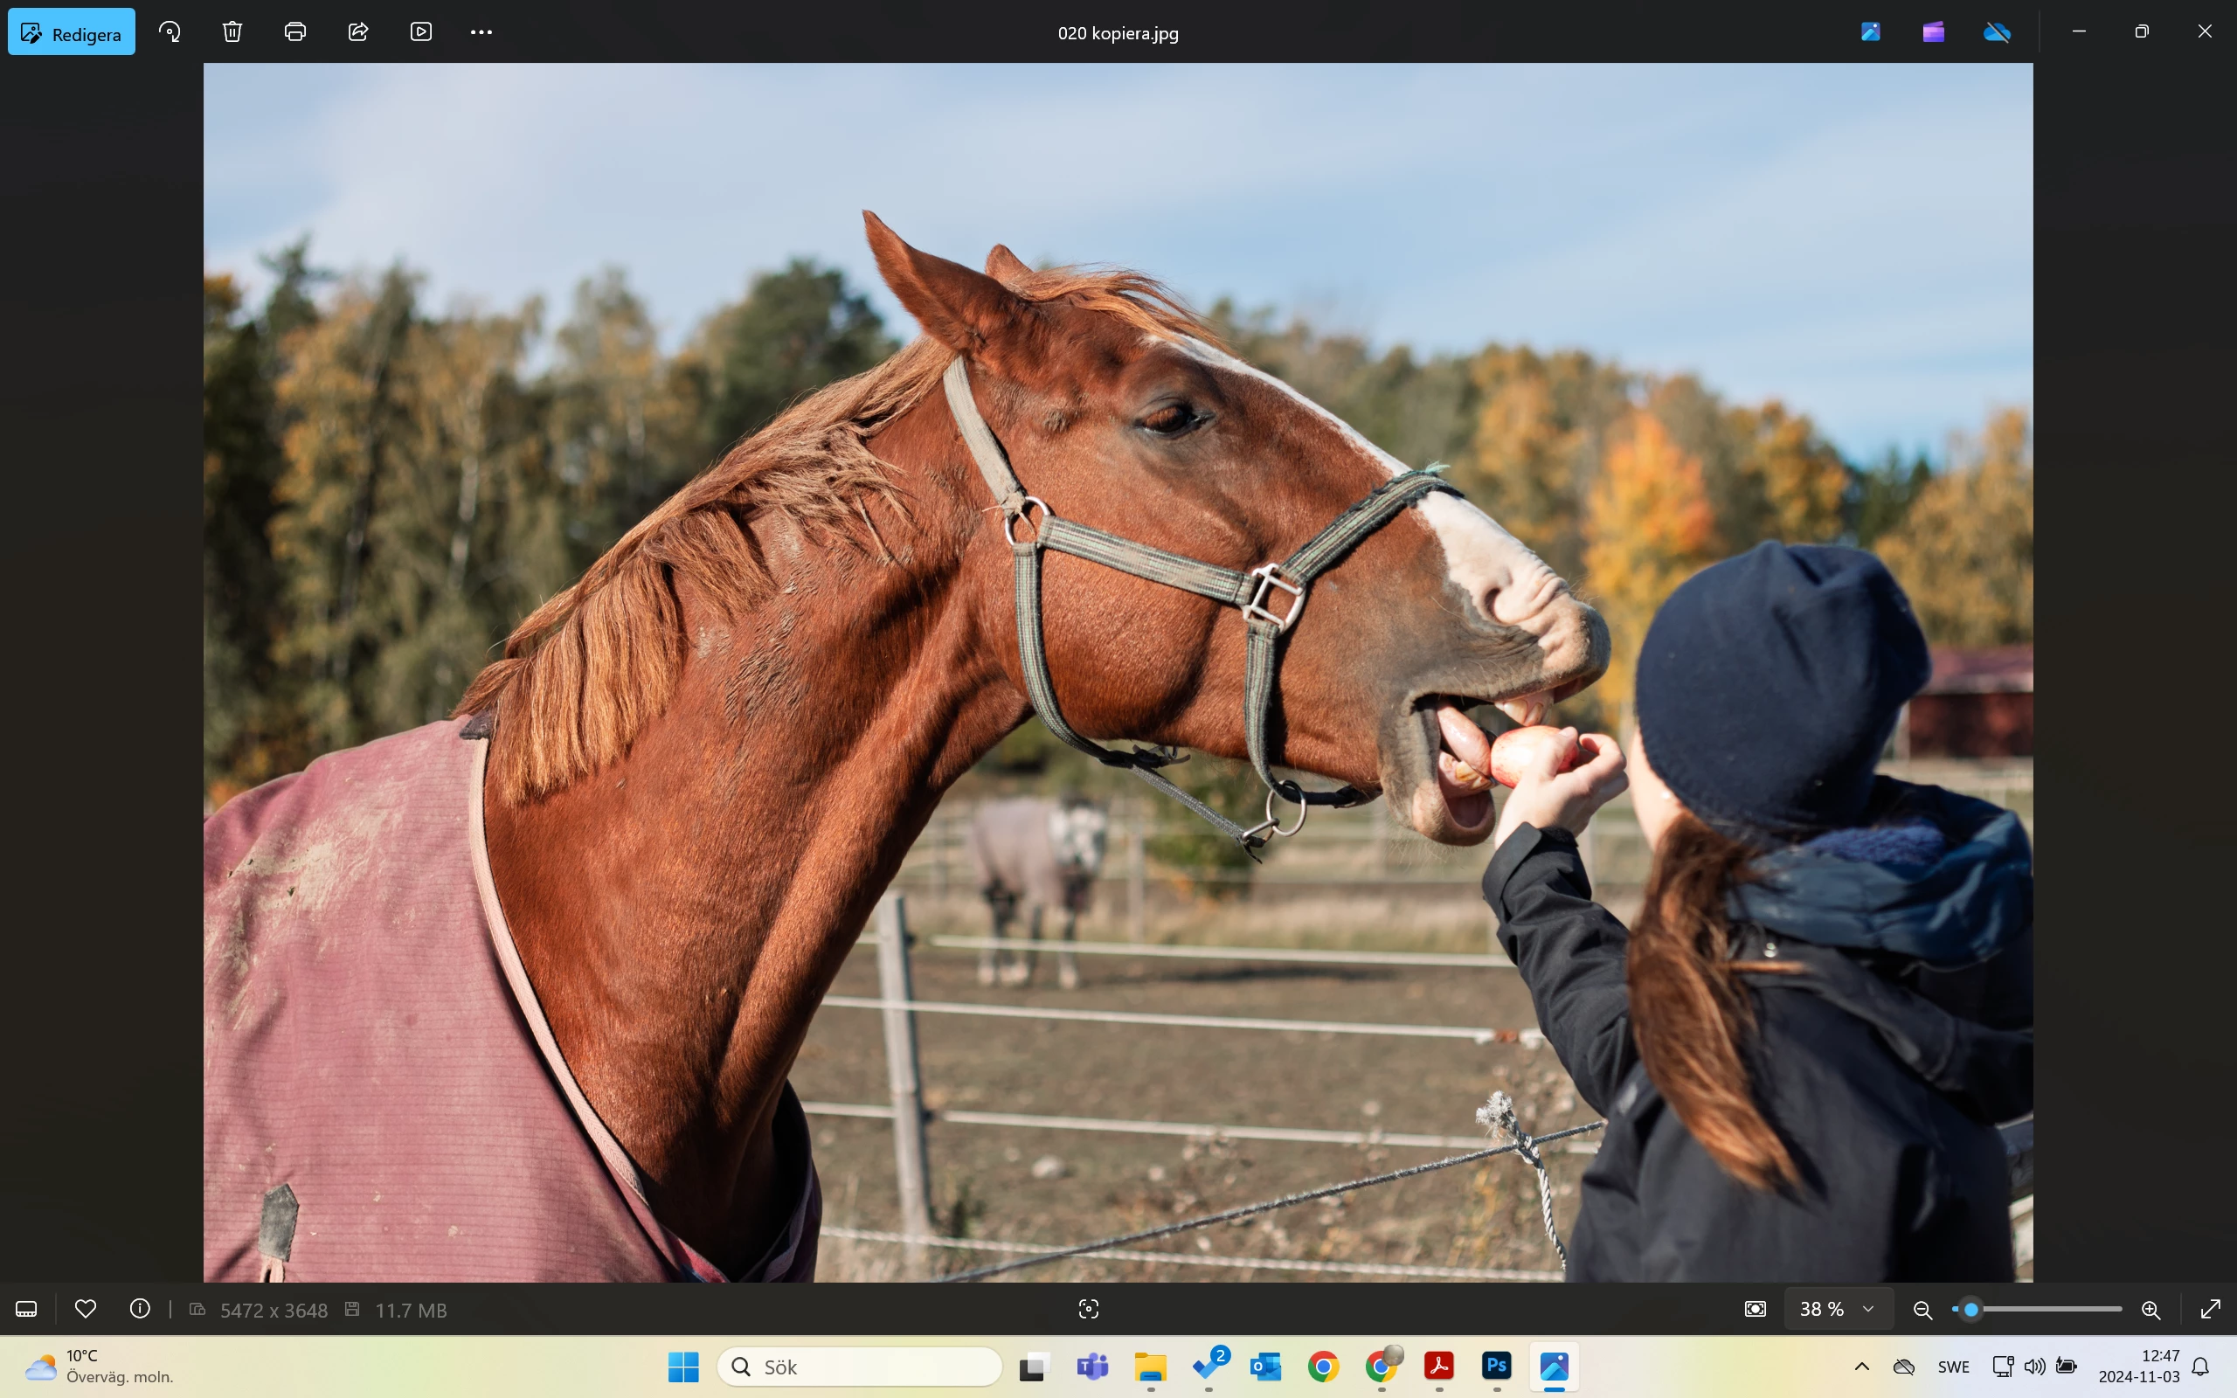Click the Redigera edit button
2237x1398 pixels.
[71, 32]
